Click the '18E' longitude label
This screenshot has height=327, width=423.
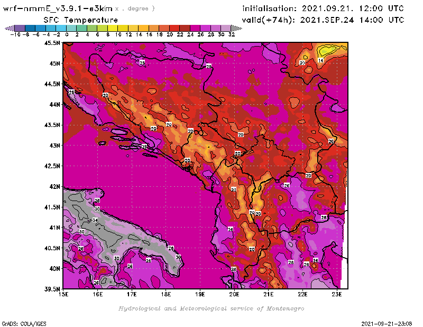pos(166,294)
